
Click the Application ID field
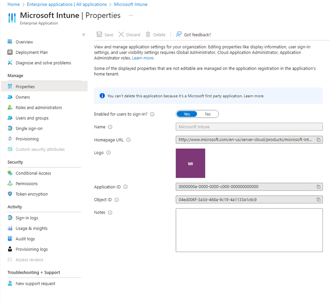coord(249,187)
